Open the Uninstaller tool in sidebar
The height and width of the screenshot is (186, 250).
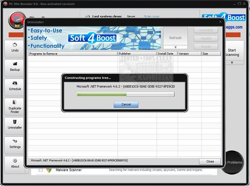pyautogui.click(x=14, y=126)
